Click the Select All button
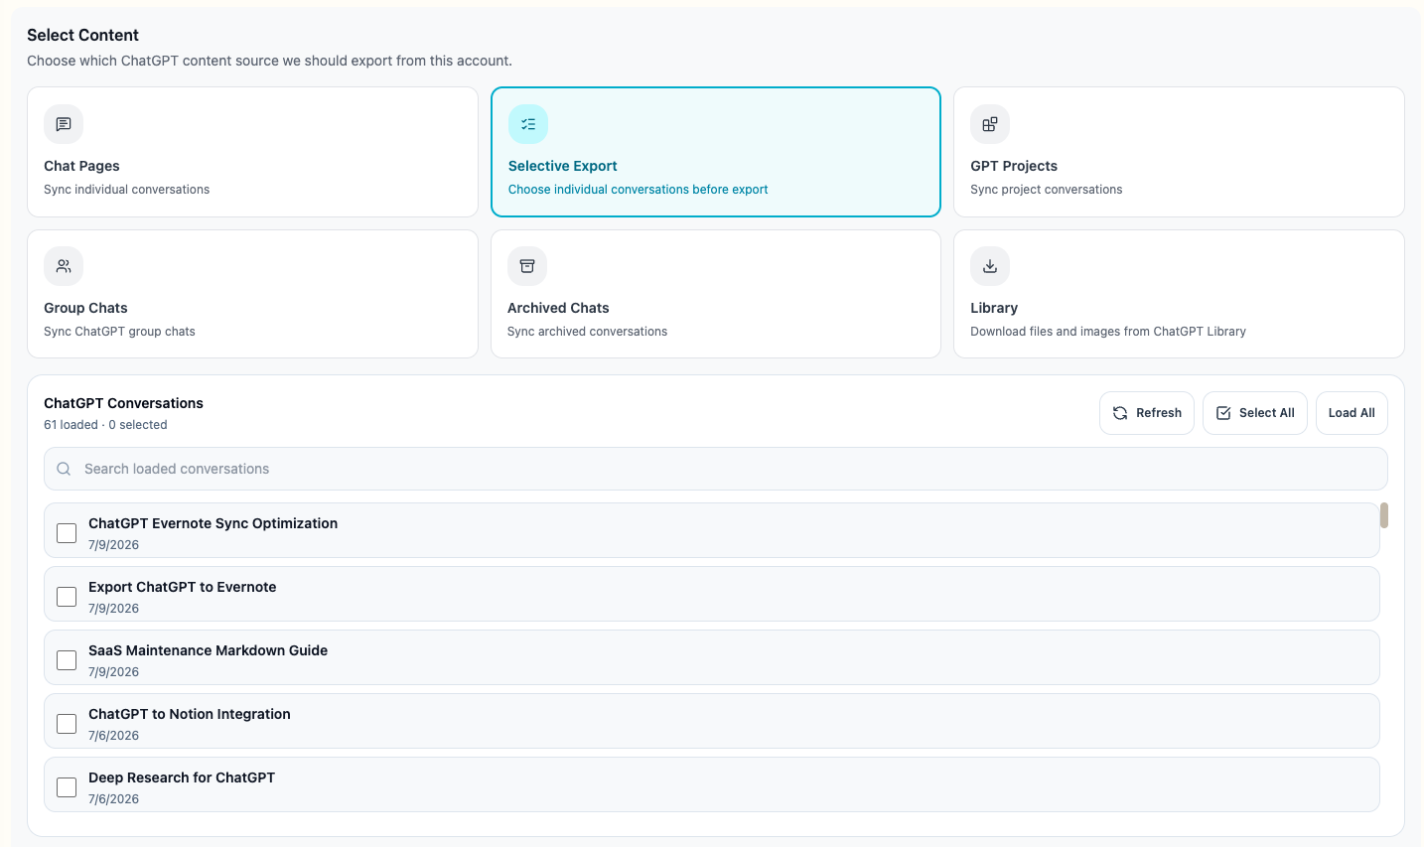This screenshot has height=847, width=1424. click(1255, 413)
